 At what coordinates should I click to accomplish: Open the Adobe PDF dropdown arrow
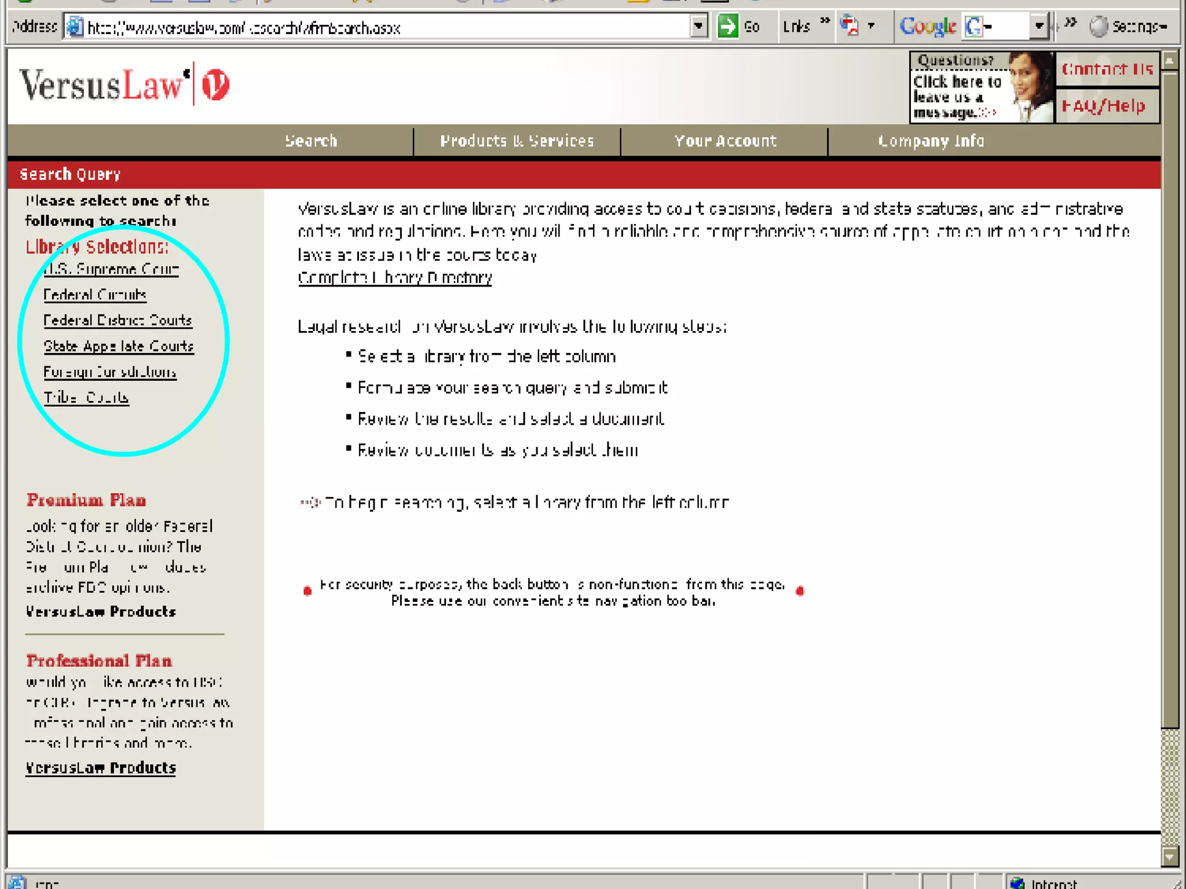pos(871,26)
